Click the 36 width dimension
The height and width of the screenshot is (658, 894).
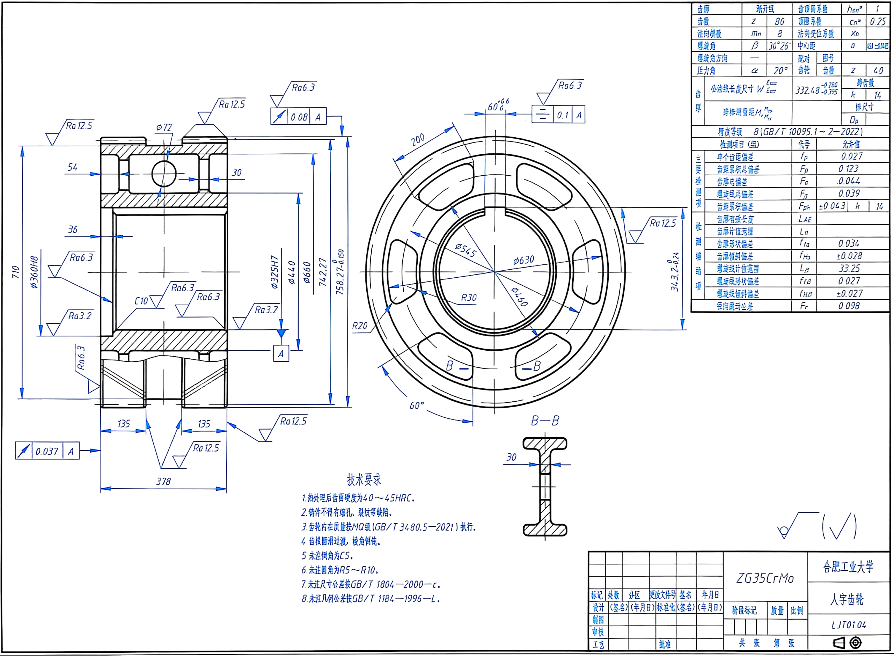[72, 230]
